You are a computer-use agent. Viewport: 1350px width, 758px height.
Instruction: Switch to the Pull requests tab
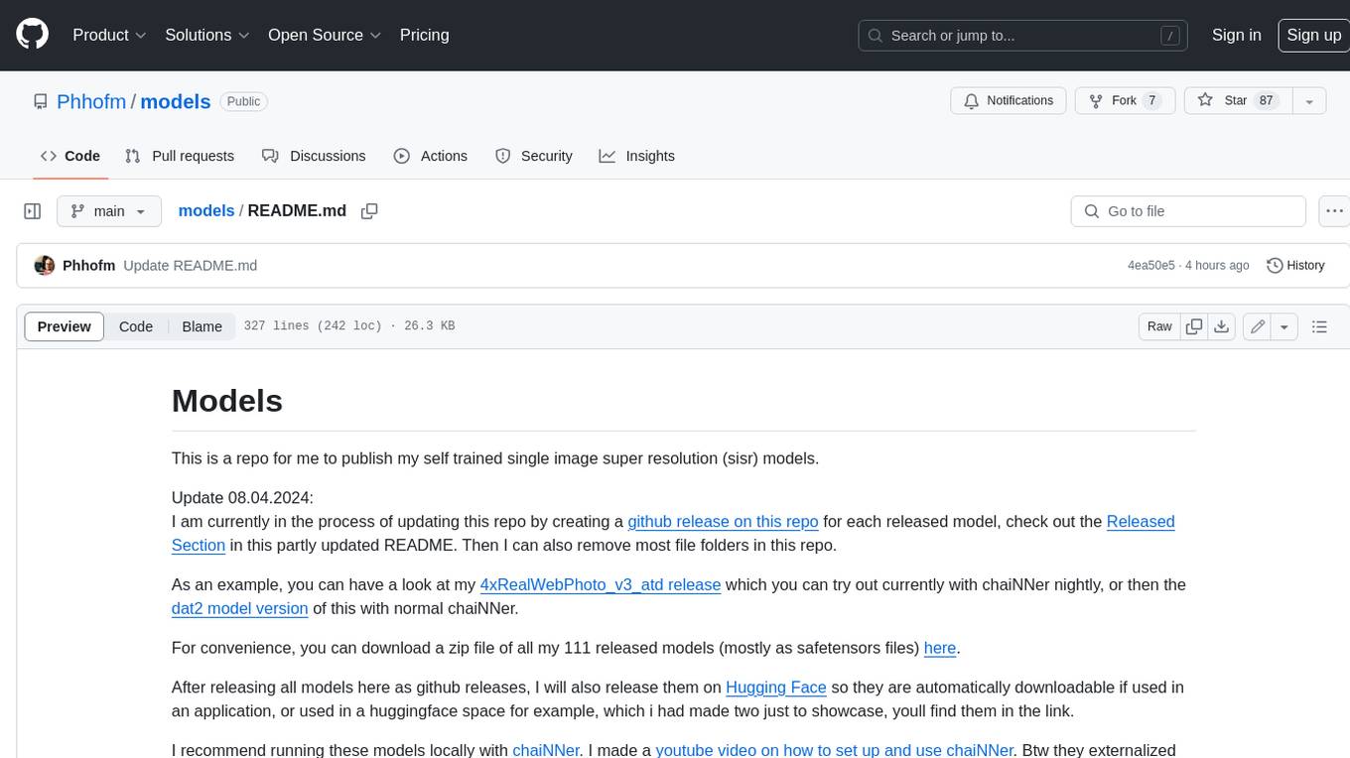click(x=180, y=156)
